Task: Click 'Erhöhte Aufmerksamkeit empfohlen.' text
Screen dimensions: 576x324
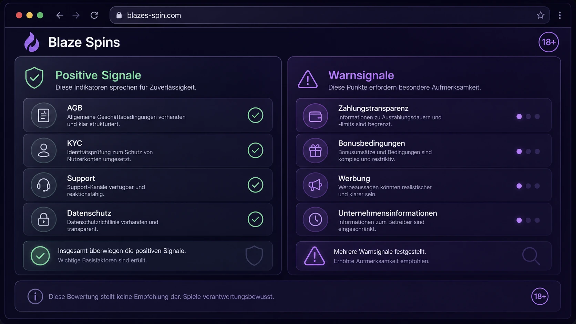Action: (x=382, y=261)
